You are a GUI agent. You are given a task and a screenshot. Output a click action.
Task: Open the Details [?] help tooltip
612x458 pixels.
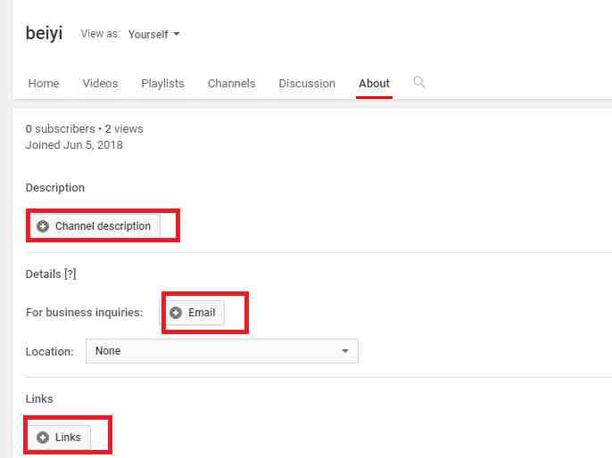point(70,274)
